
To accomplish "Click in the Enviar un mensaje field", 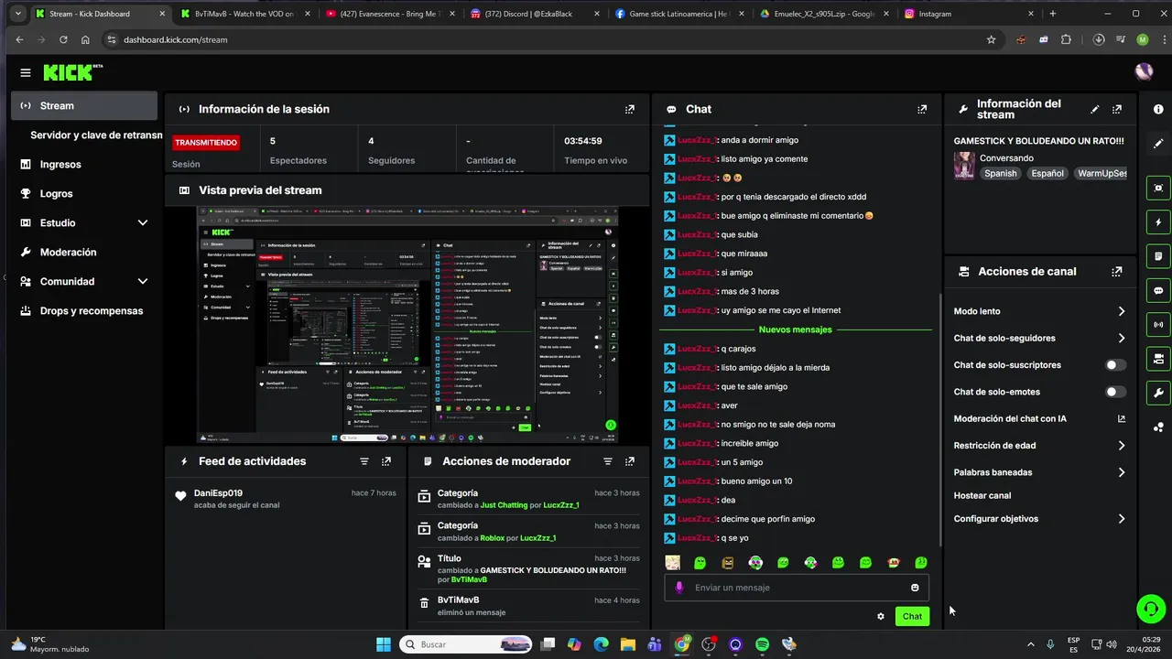I will pos(797,588).
